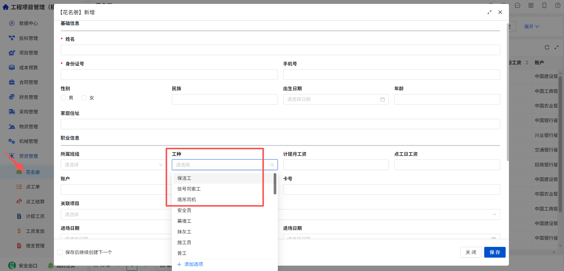Click the 身份证号 input field

[169, 74]
